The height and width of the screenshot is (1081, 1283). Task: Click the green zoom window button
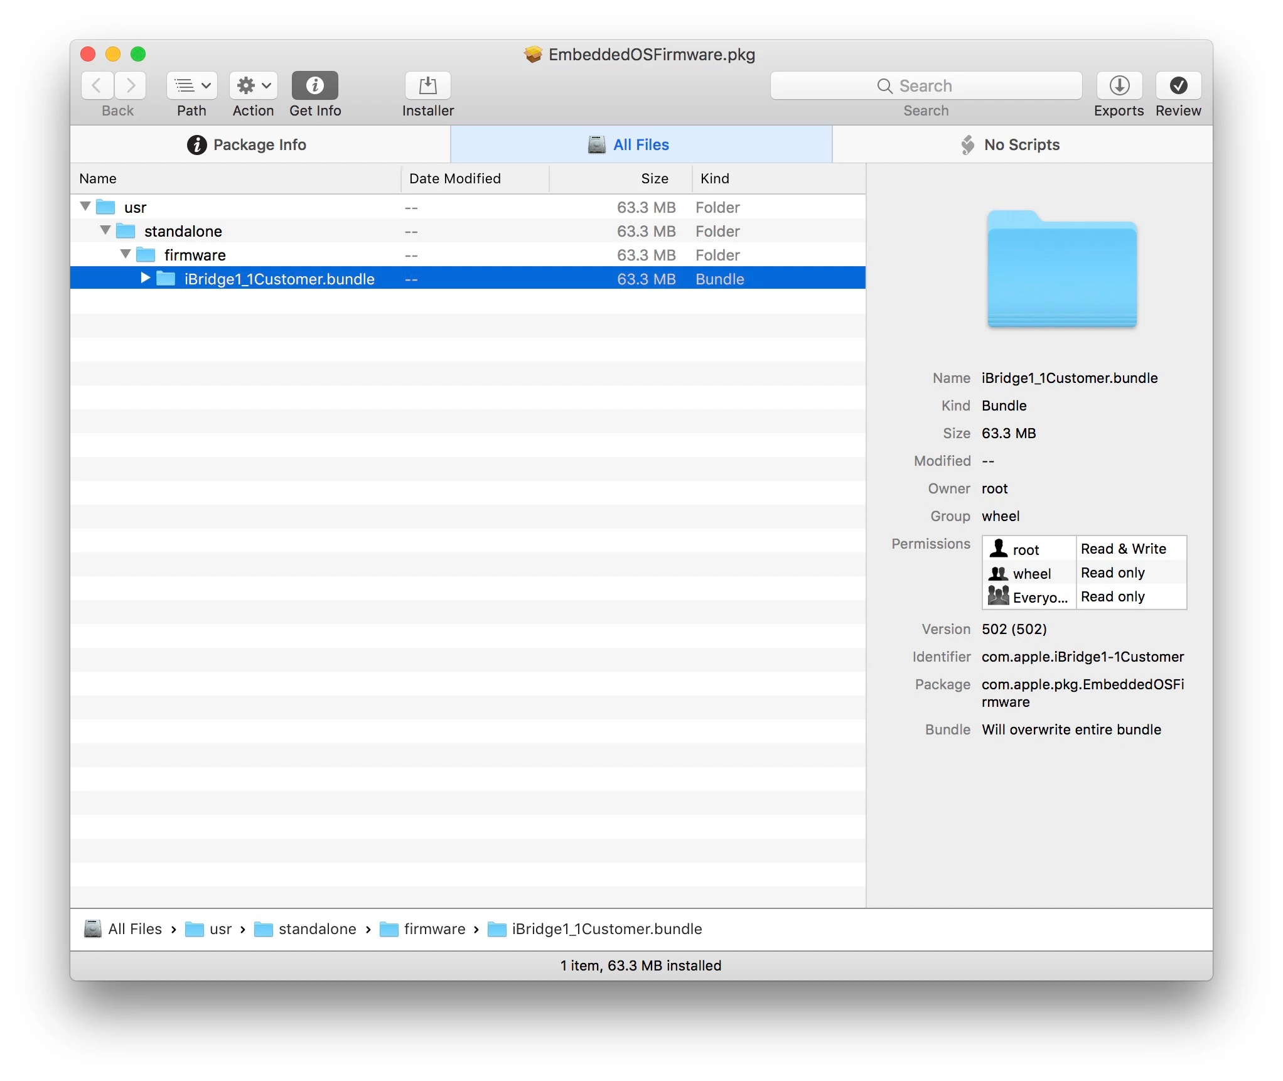138,54
